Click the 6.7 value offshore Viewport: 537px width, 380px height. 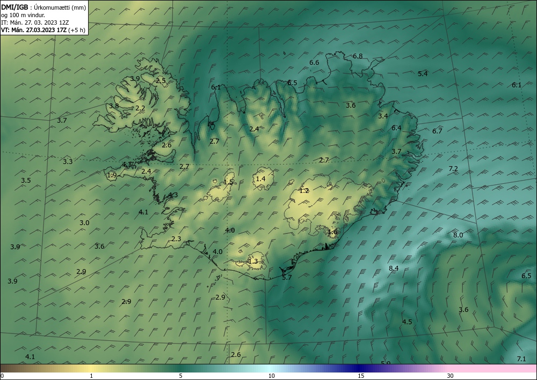pos(437,131)
